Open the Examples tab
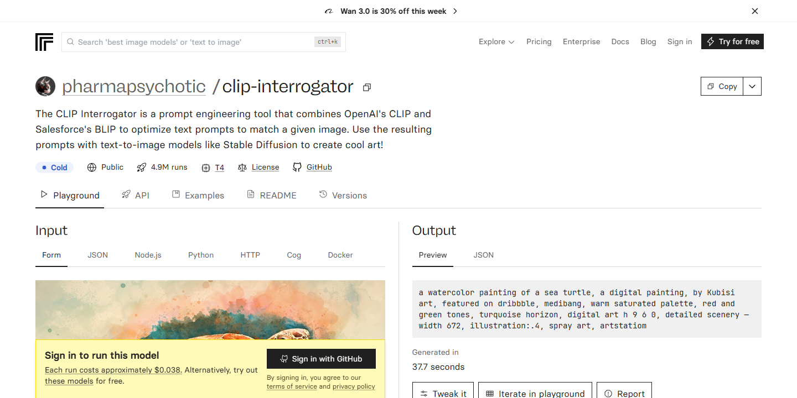This screenshot has height=398, width=797. point(198,195)
